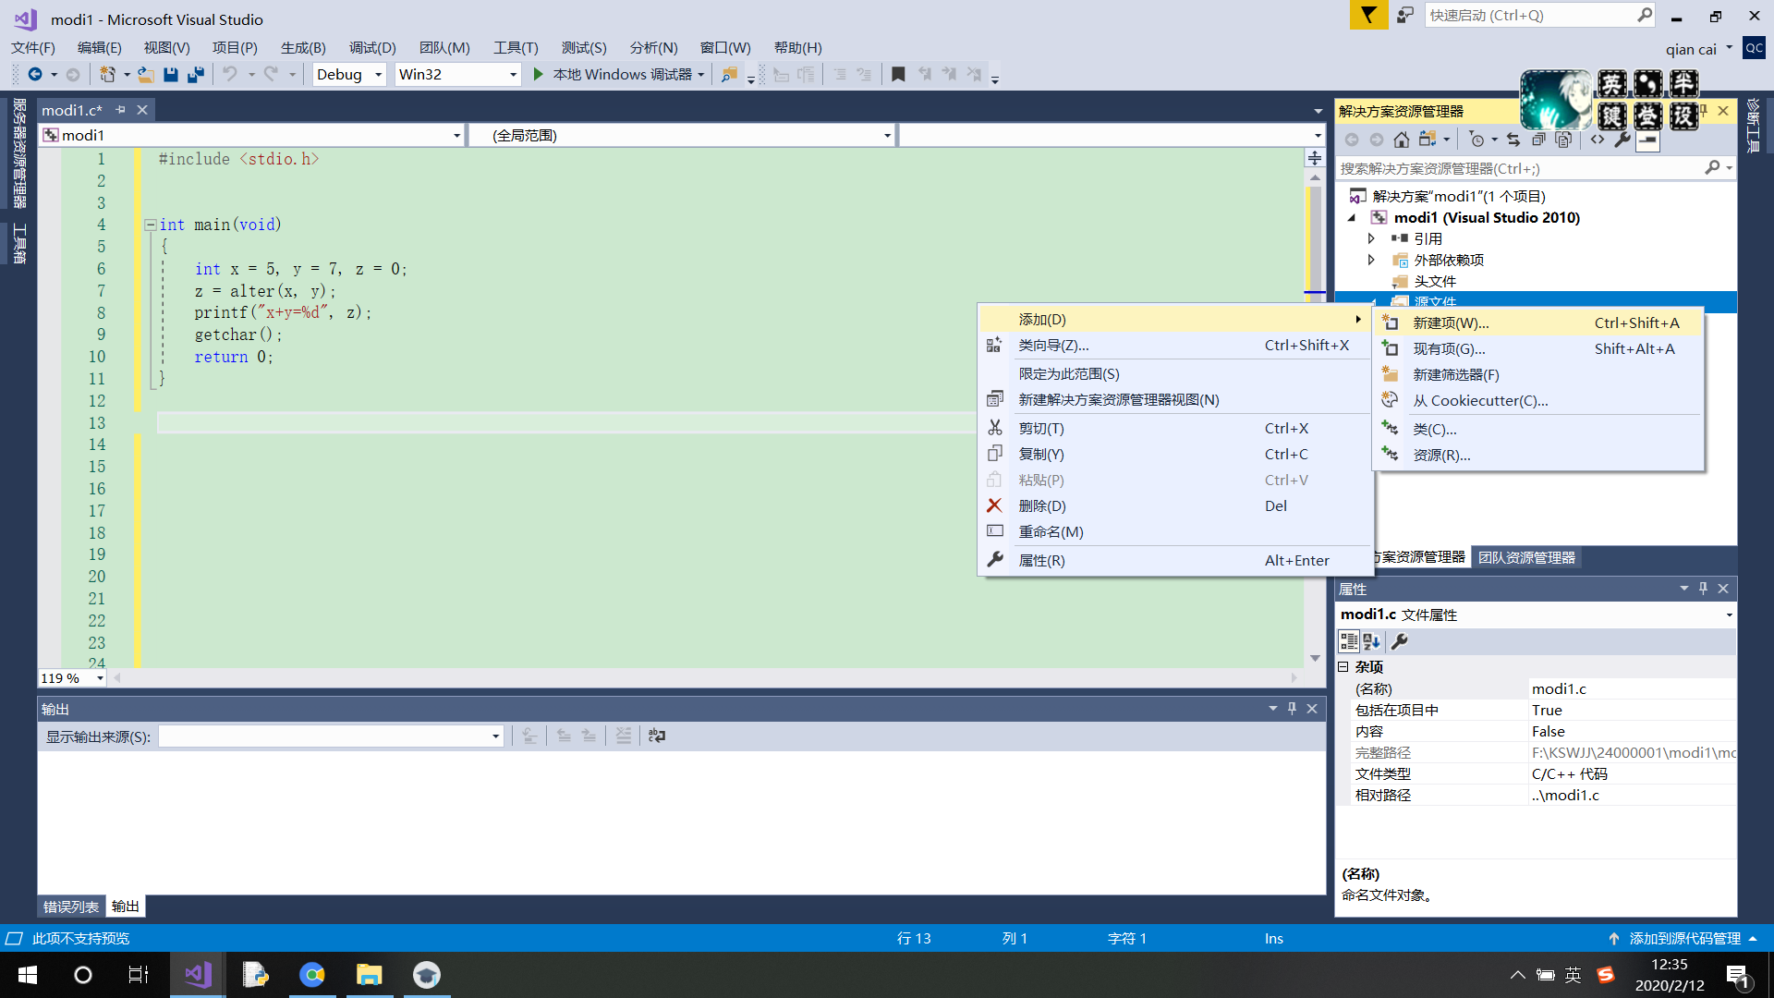Screen dimensions: 1774x998
Task: Click the Save All toolbar icon
Action: pos(196,75)
